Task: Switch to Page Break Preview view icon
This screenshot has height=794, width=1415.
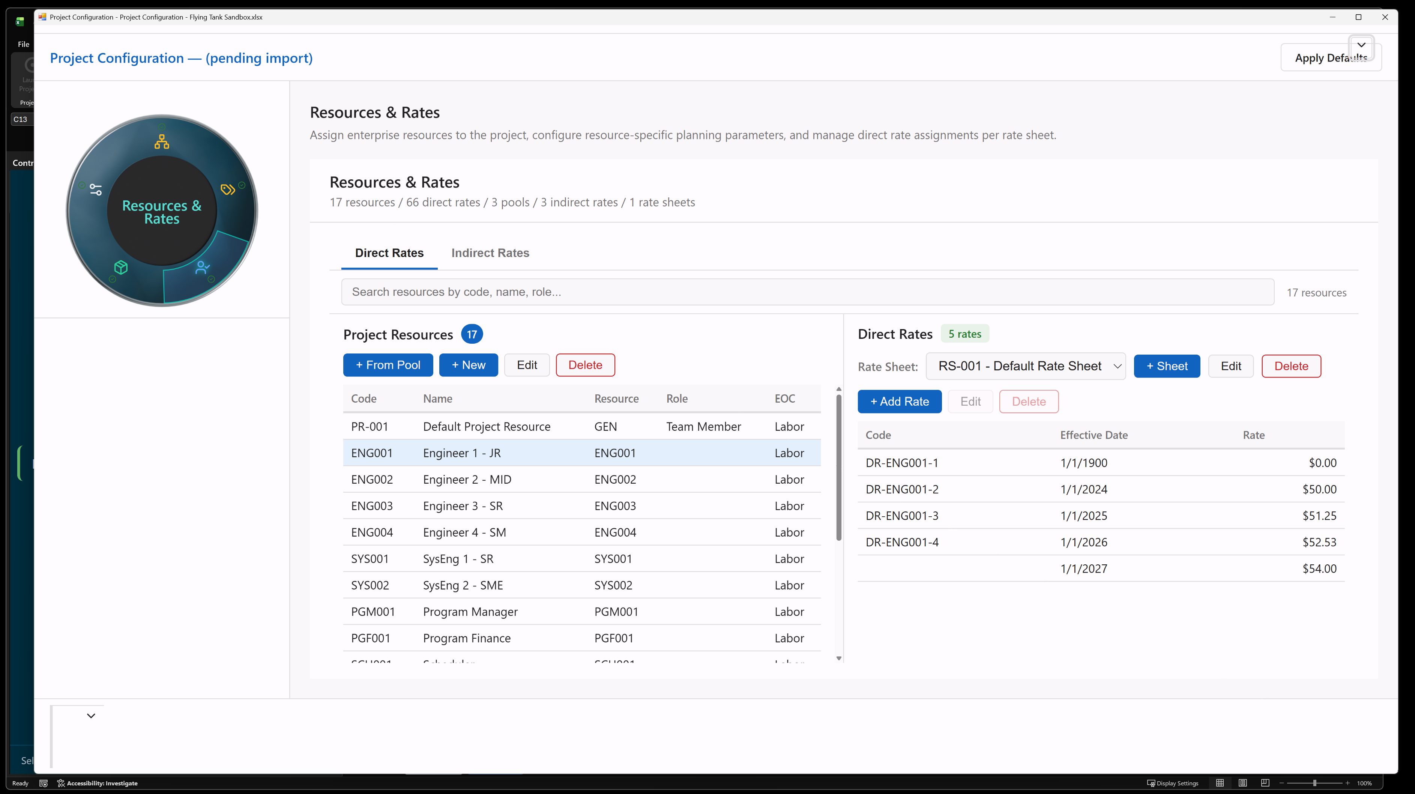Action: coord(1265,783)
